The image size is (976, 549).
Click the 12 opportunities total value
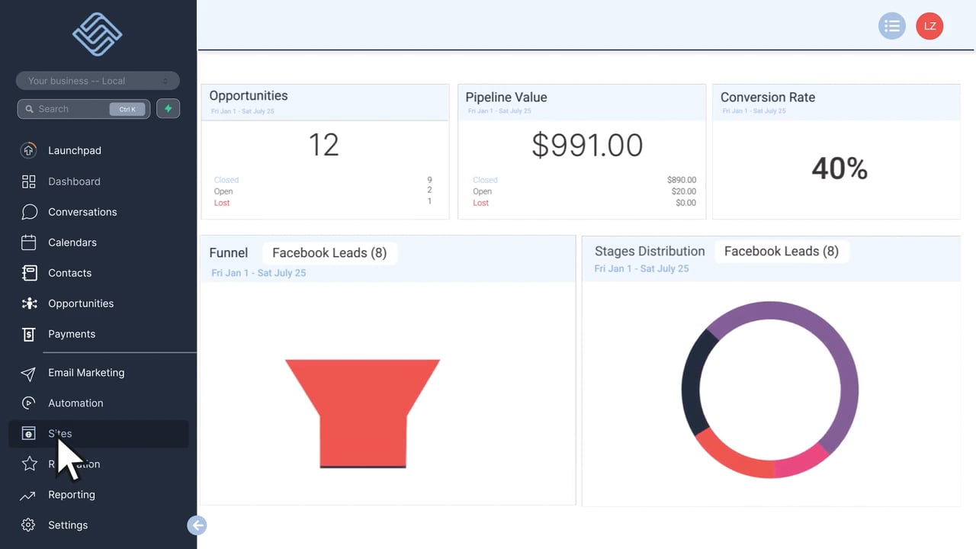323,145
